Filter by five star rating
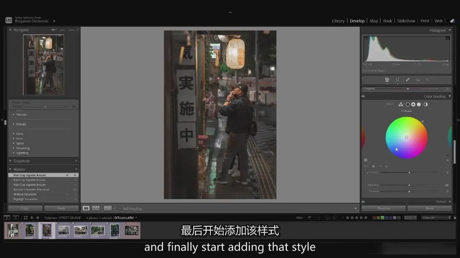This screenshot has height=258, width=460. 366,218
